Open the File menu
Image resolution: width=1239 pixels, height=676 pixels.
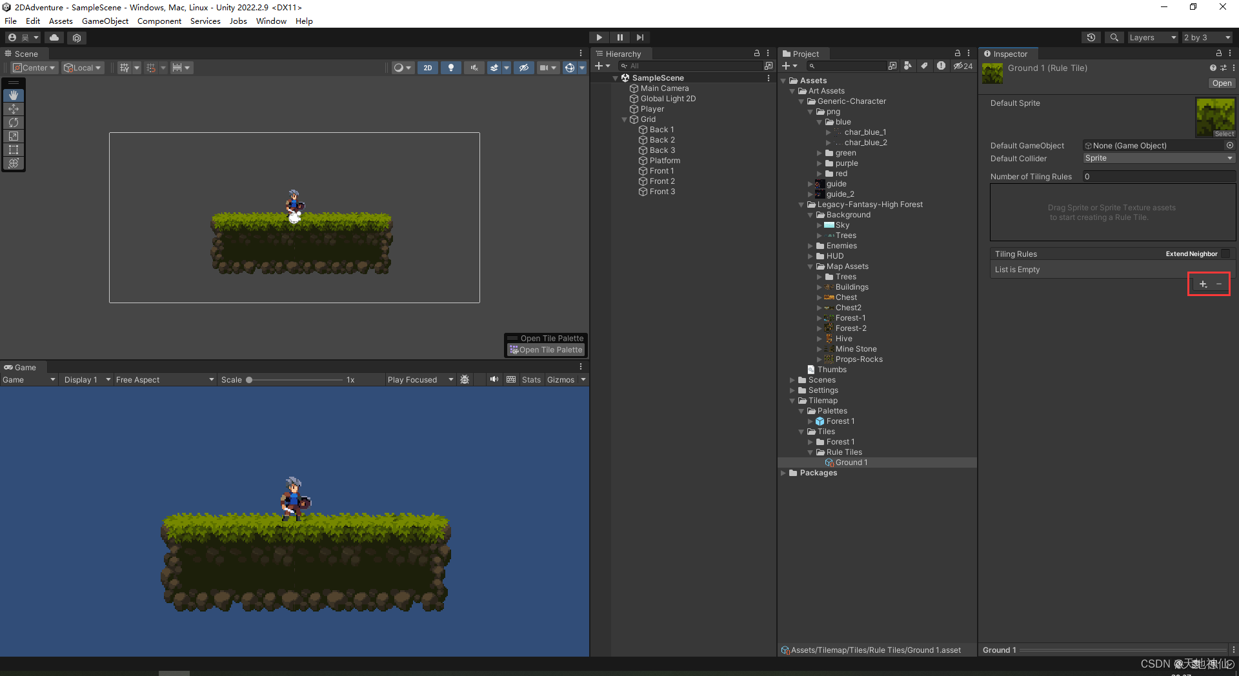[x=10, y=21]
